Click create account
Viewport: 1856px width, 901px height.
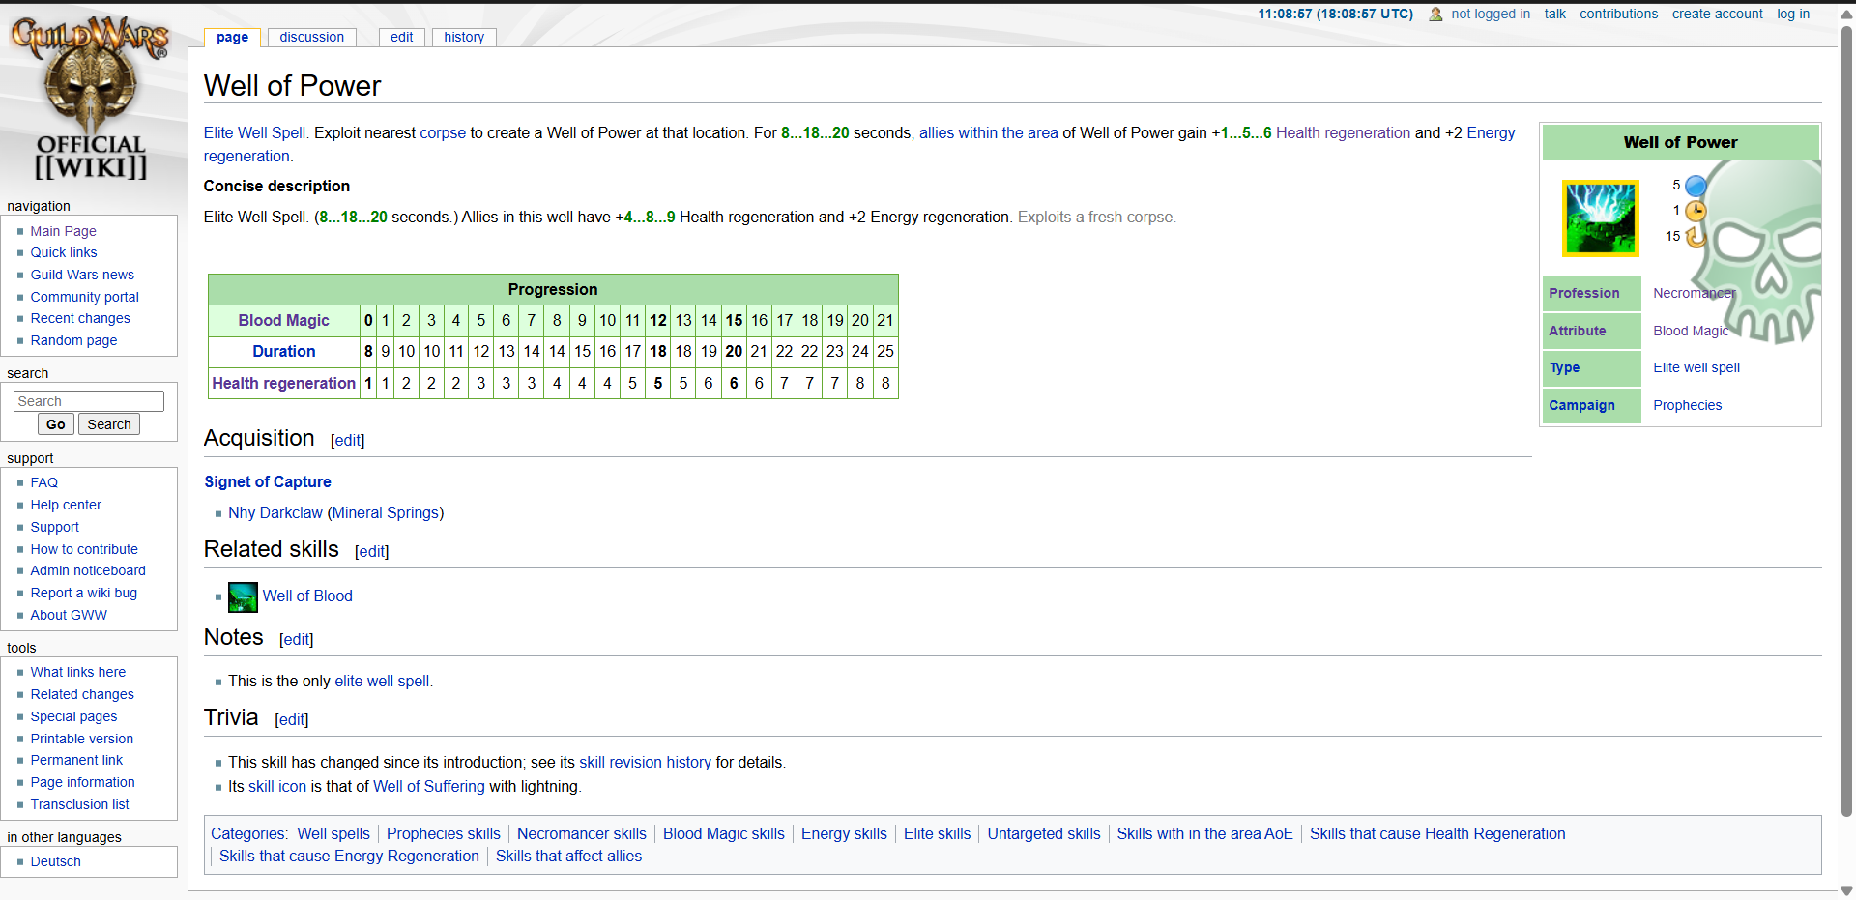(1717, 14)
